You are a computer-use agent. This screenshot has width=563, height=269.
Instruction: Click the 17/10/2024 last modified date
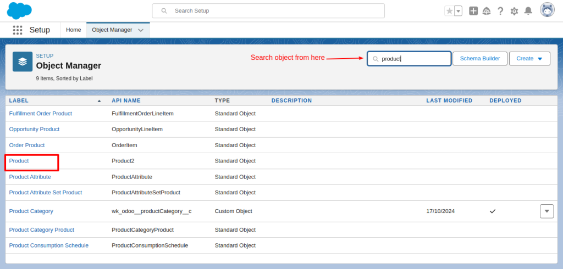click(440, 211)
